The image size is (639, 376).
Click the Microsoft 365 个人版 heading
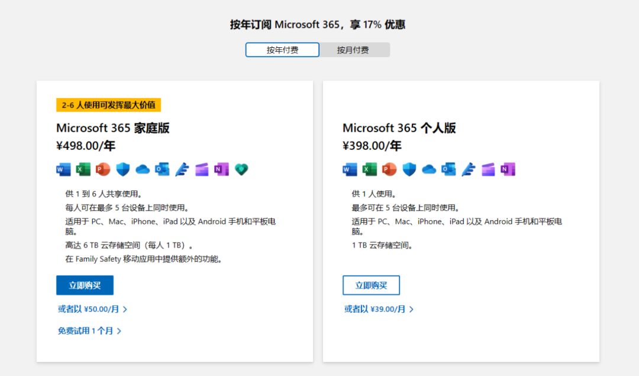399,128
